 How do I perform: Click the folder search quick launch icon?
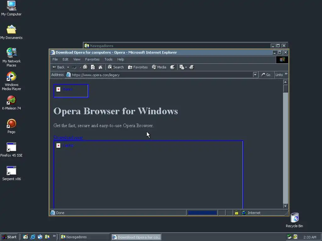[x=47, y=237]
